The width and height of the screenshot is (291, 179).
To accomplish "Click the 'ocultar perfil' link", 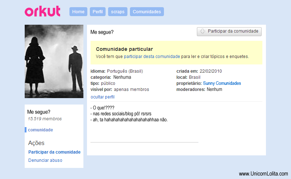I will tap(102, 97).
